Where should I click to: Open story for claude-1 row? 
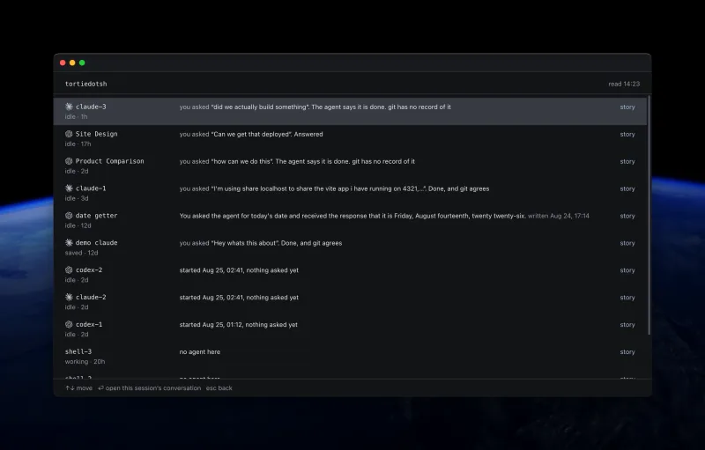627,188
